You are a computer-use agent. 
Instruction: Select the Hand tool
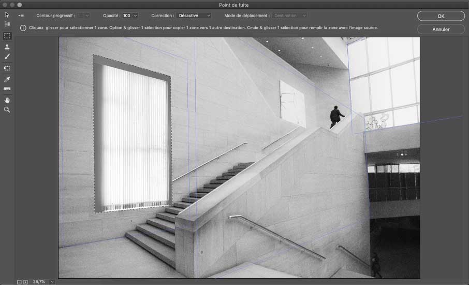[x=7, y=101]
